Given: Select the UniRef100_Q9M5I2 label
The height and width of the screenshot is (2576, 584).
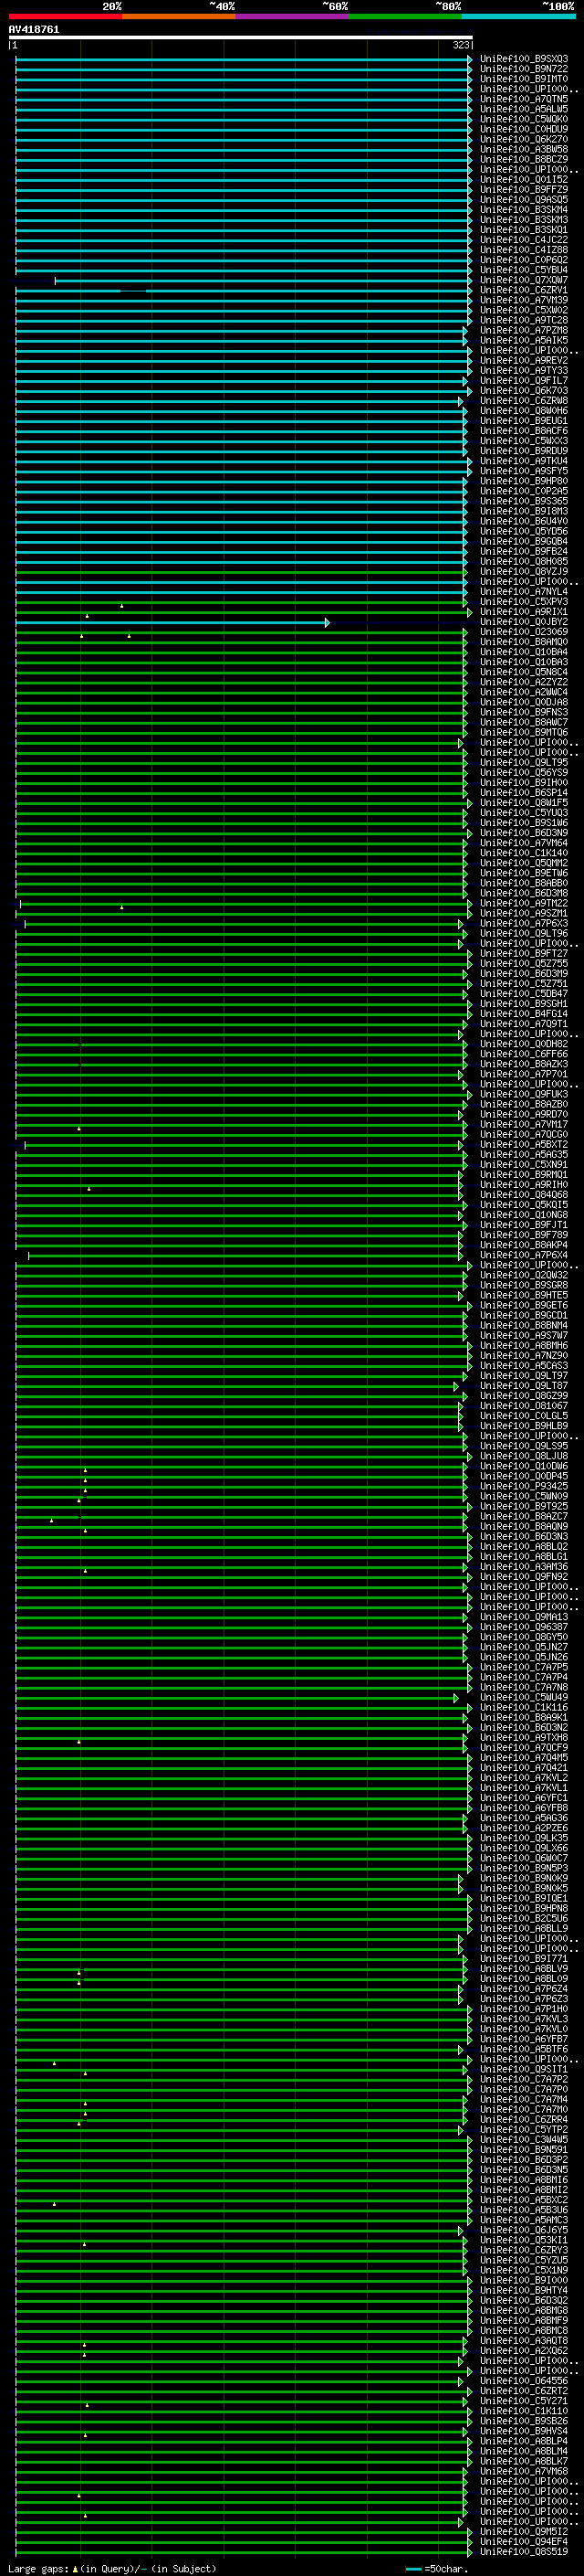Looking at the screenshot, I should tap(524, 2532).
